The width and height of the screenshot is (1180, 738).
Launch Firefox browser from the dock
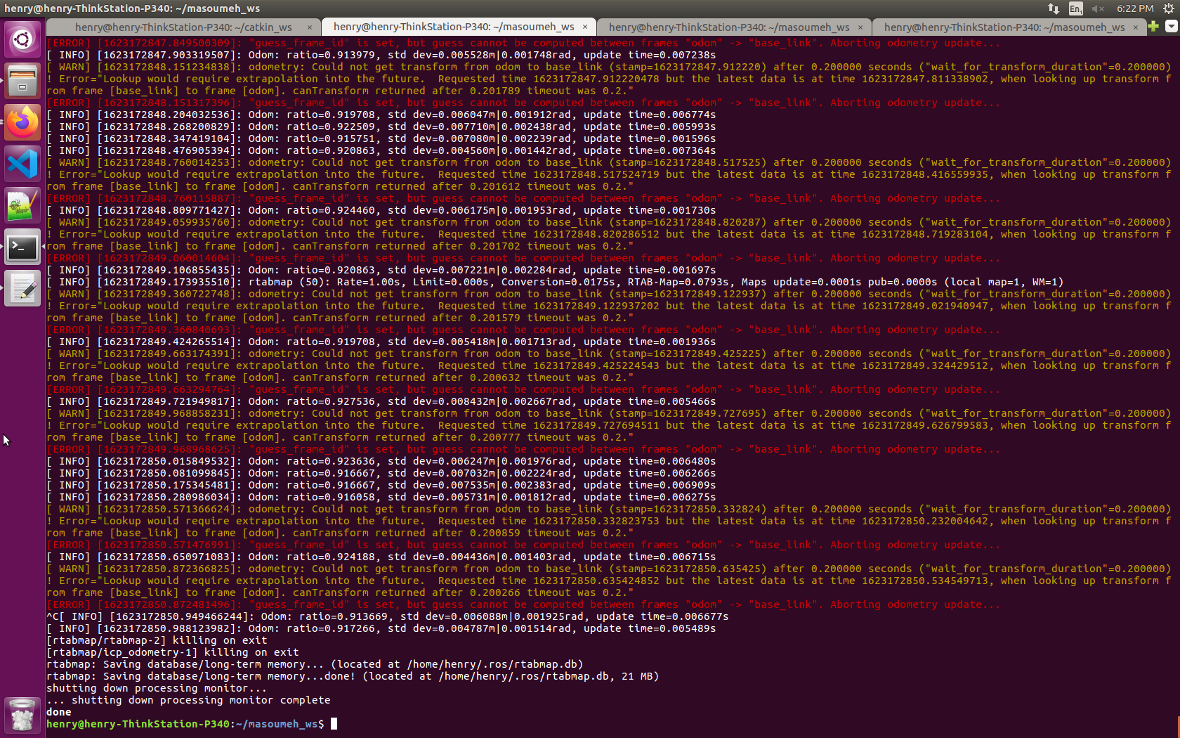(x=22, y=123)
